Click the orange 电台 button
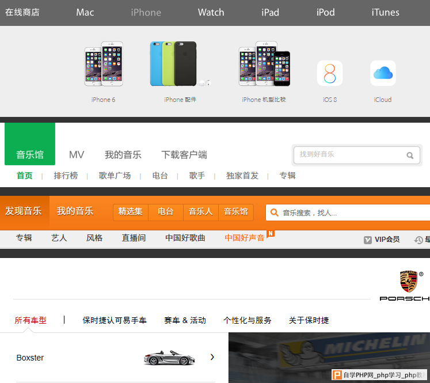Viewport: 430px width, 383px height. (166, 212)
